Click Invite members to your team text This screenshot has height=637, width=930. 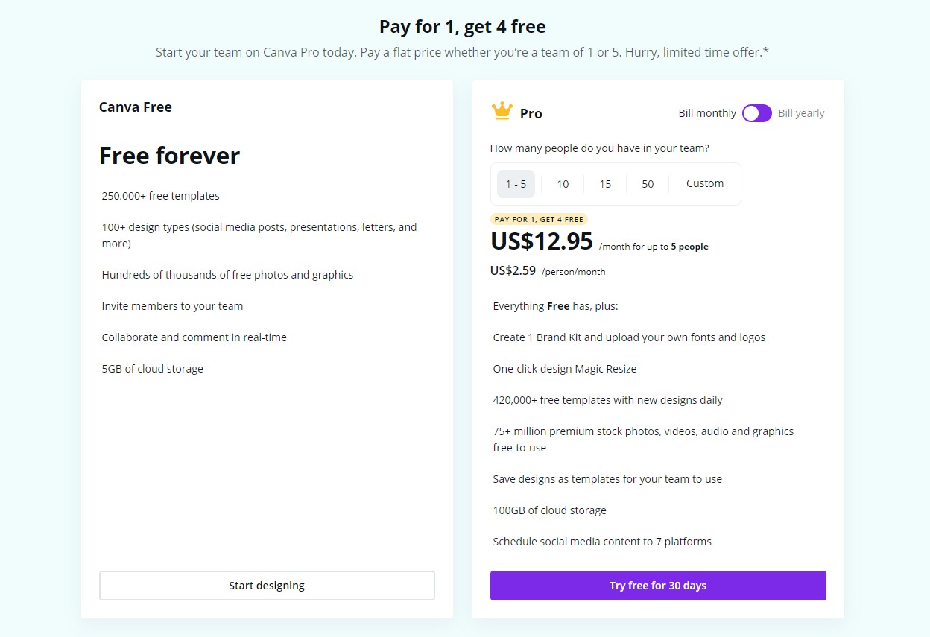pos(172,306)
